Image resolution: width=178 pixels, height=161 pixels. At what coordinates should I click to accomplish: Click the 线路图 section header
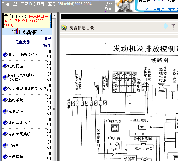(27, 32)
